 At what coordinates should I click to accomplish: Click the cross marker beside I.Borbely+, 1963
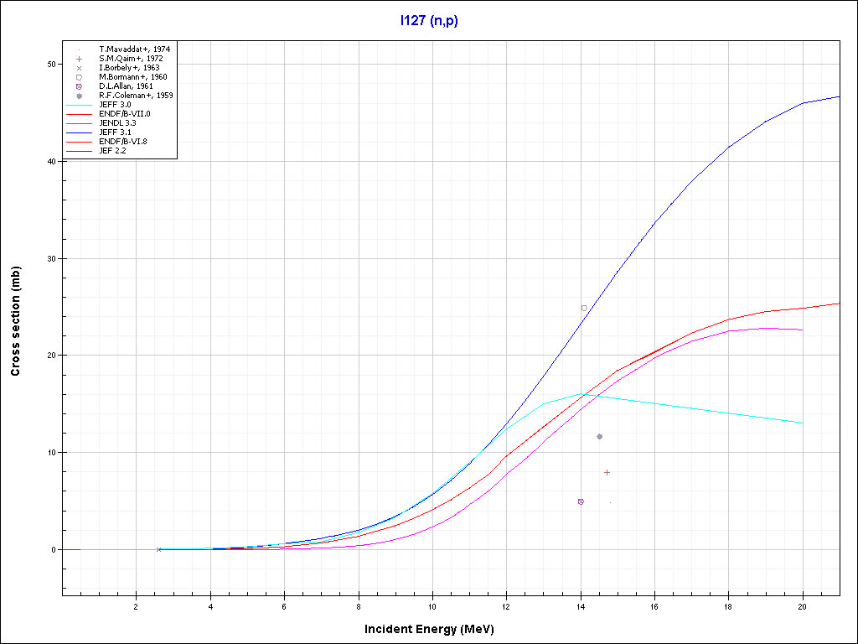78,68
